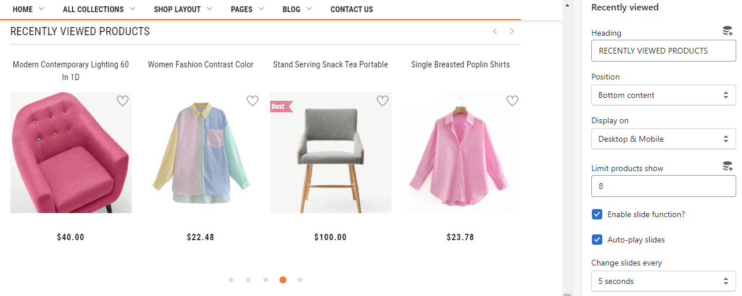
Task: Uncheck Enable slide function checkbox
Action: (597, 214)
